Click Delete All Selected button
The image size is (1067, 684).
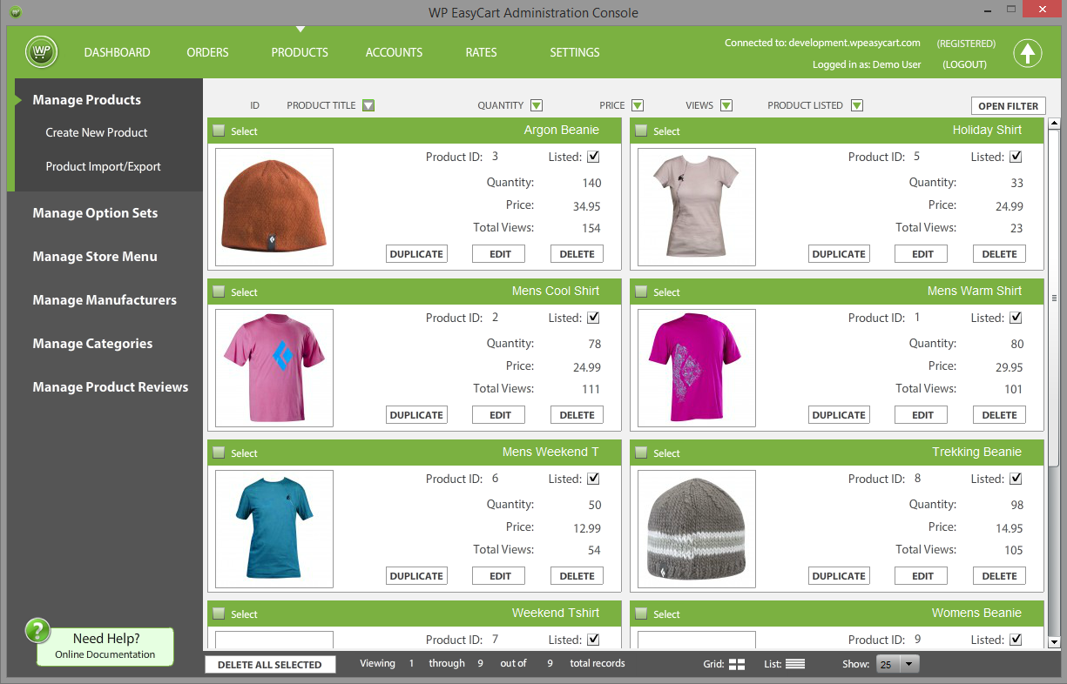coord(270,664)
